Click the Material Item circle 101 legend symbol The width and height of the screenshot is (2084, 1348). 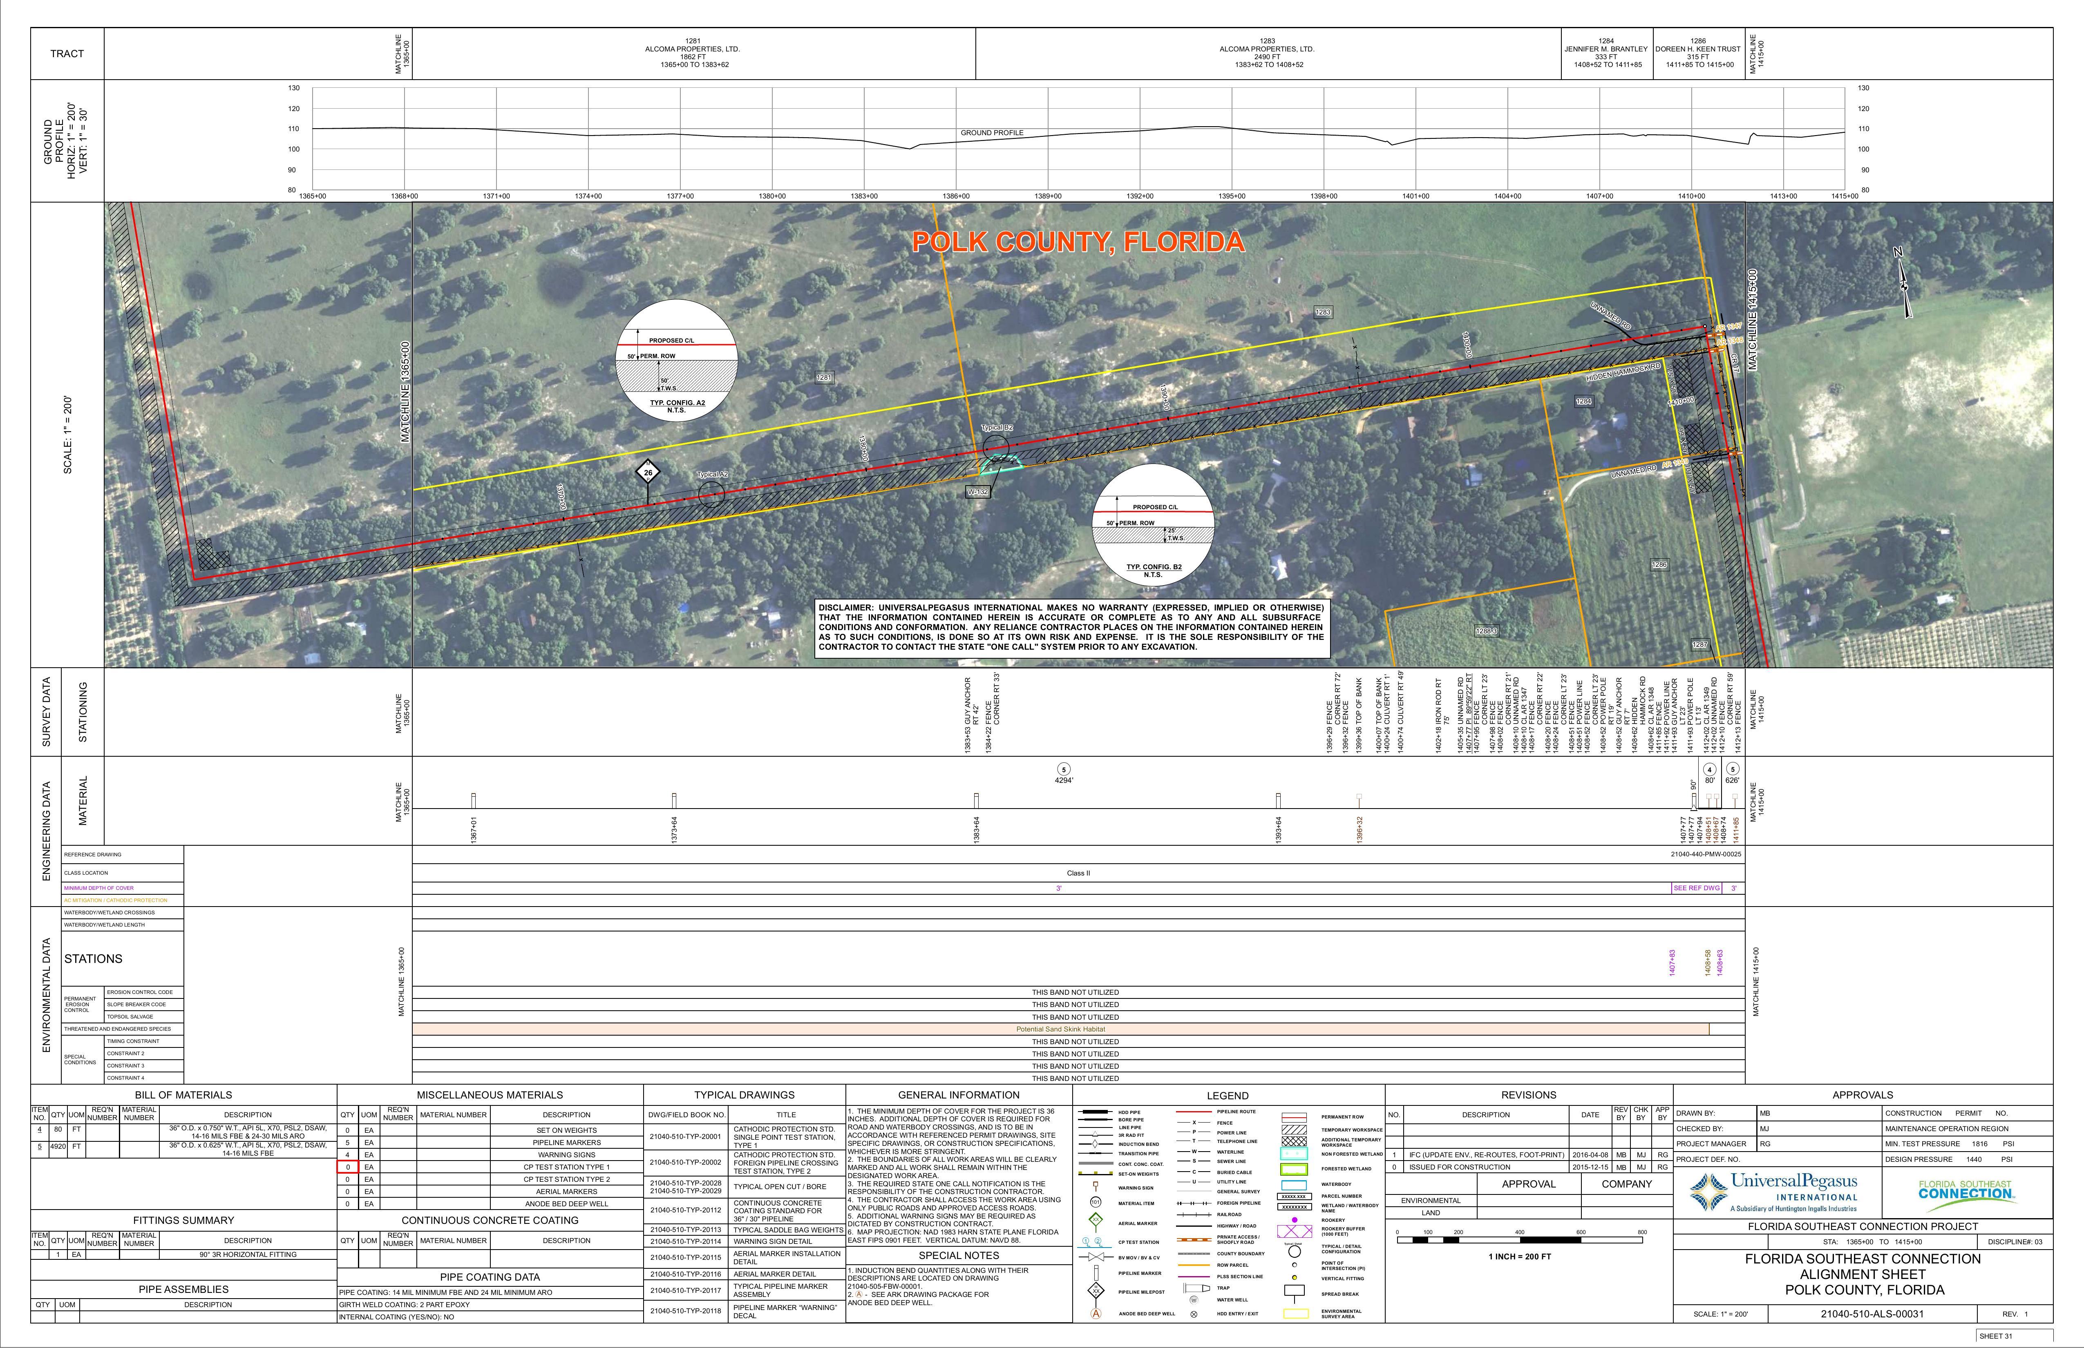pos(1096,1202)
